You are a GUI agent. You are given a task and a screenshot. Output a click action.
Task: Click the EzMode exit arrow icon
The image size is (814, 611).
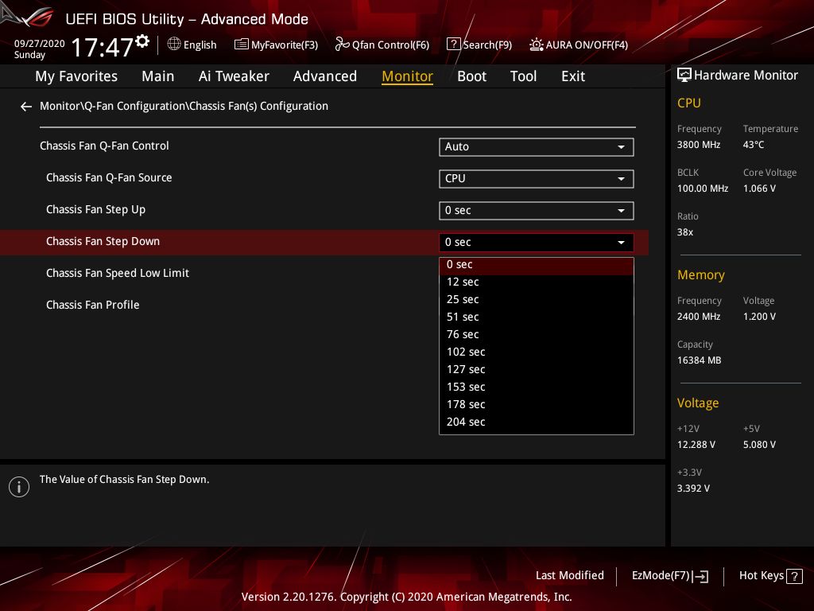coord(700,576)
